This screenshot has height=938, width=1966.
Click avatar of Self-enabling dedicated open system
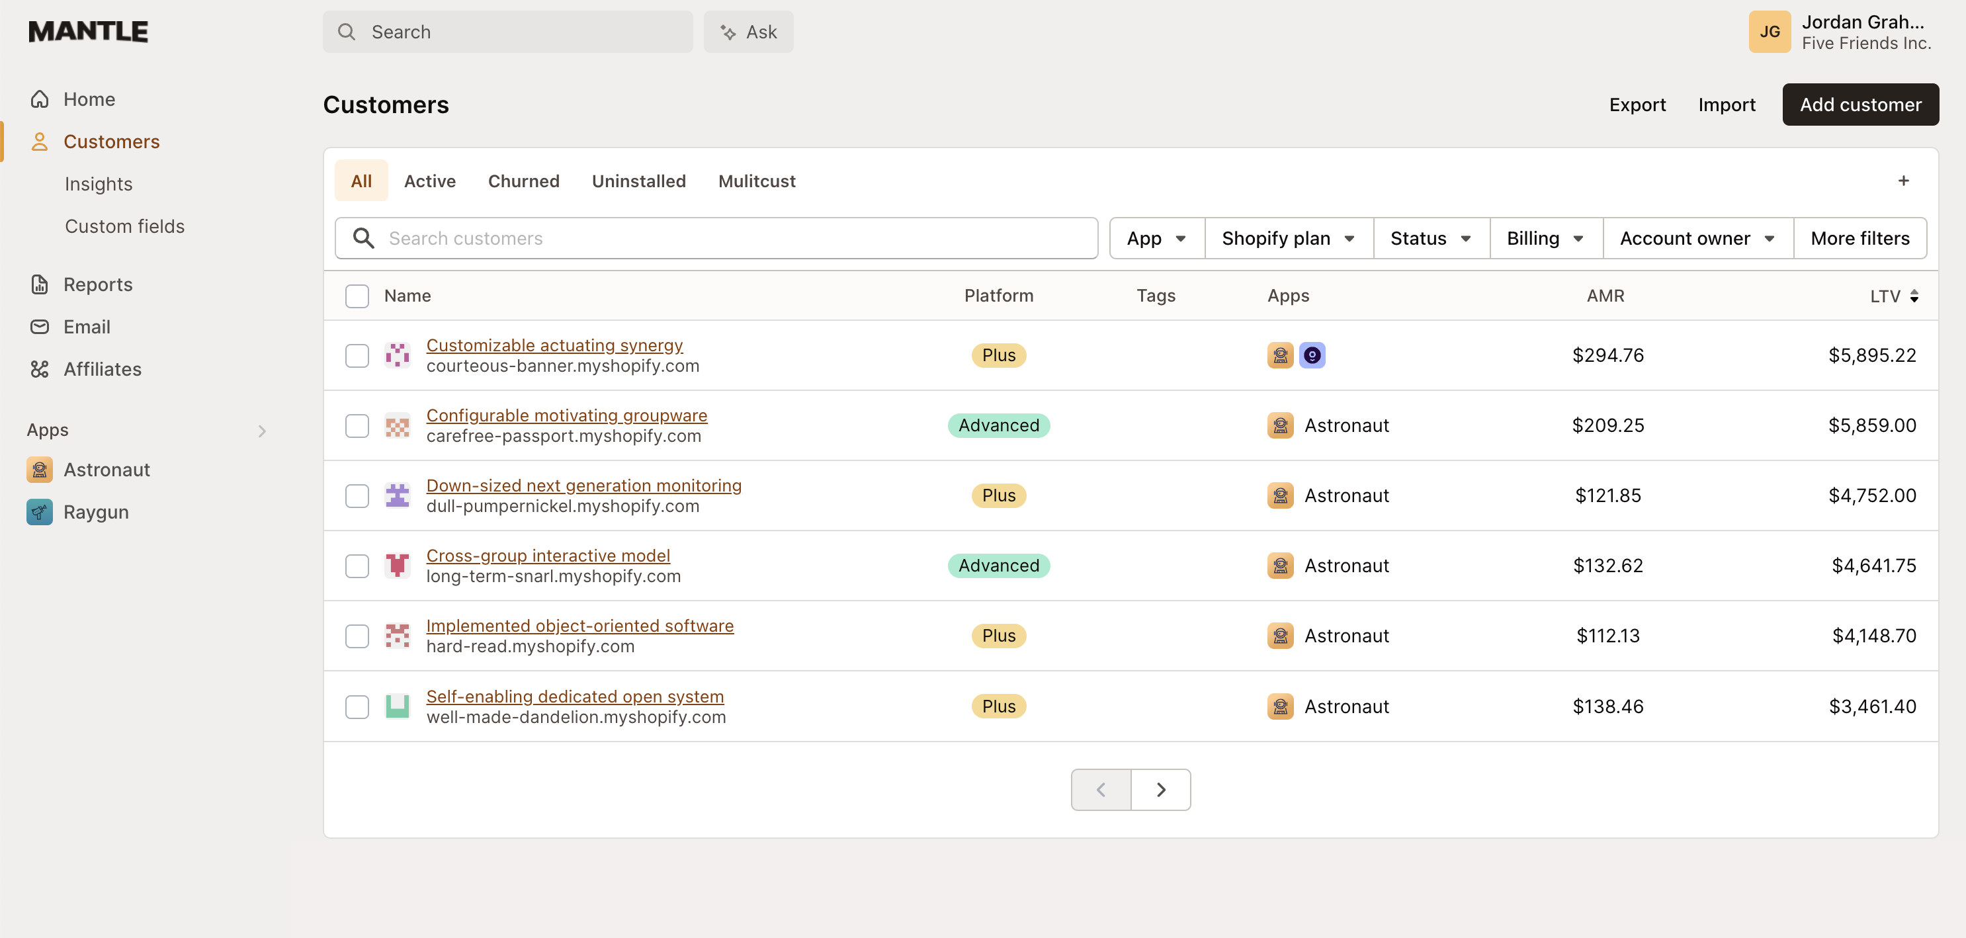[397, 706]
